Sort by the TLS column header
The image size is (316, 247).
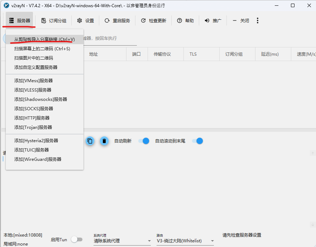[201, 54]
